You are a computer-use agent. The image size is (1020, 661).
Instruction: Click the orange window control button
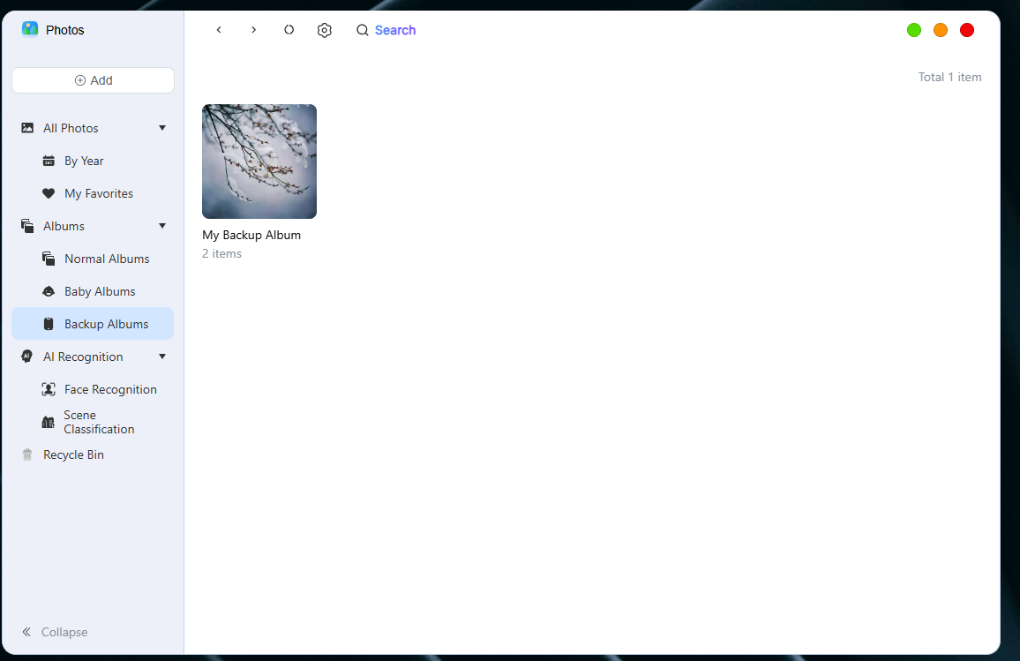[941, 30]
